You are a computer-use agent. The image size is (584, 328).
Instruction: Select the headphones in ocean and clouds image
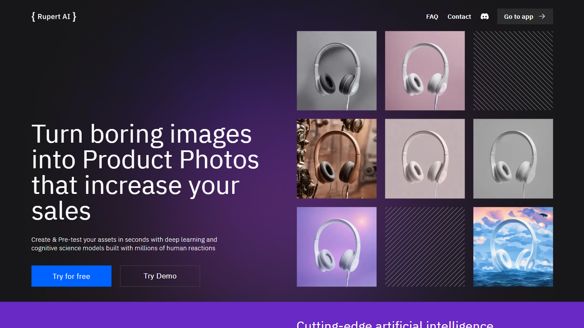click(513, 247)
